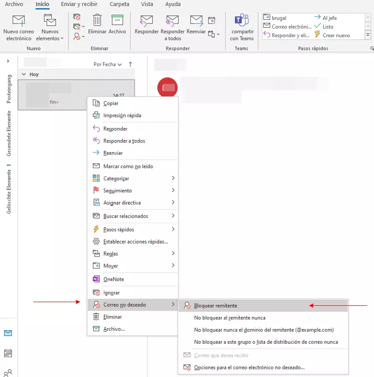Viewport: 374px width, 377px height.
Task: Expand Categorizar submenu
Action: (x=133, y=178)
